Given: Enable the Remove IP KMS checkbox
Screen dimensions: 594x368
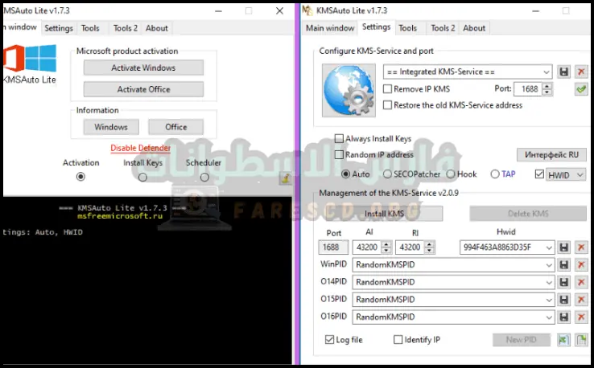Looking at the screenshot, I should click(x=388, y=89).
